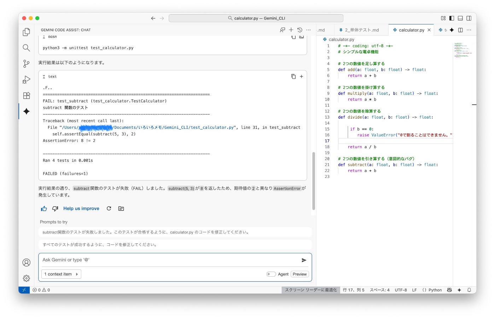Open the Search view in activity bar
Screen dimensions: 495x318
tap(26, 48)
